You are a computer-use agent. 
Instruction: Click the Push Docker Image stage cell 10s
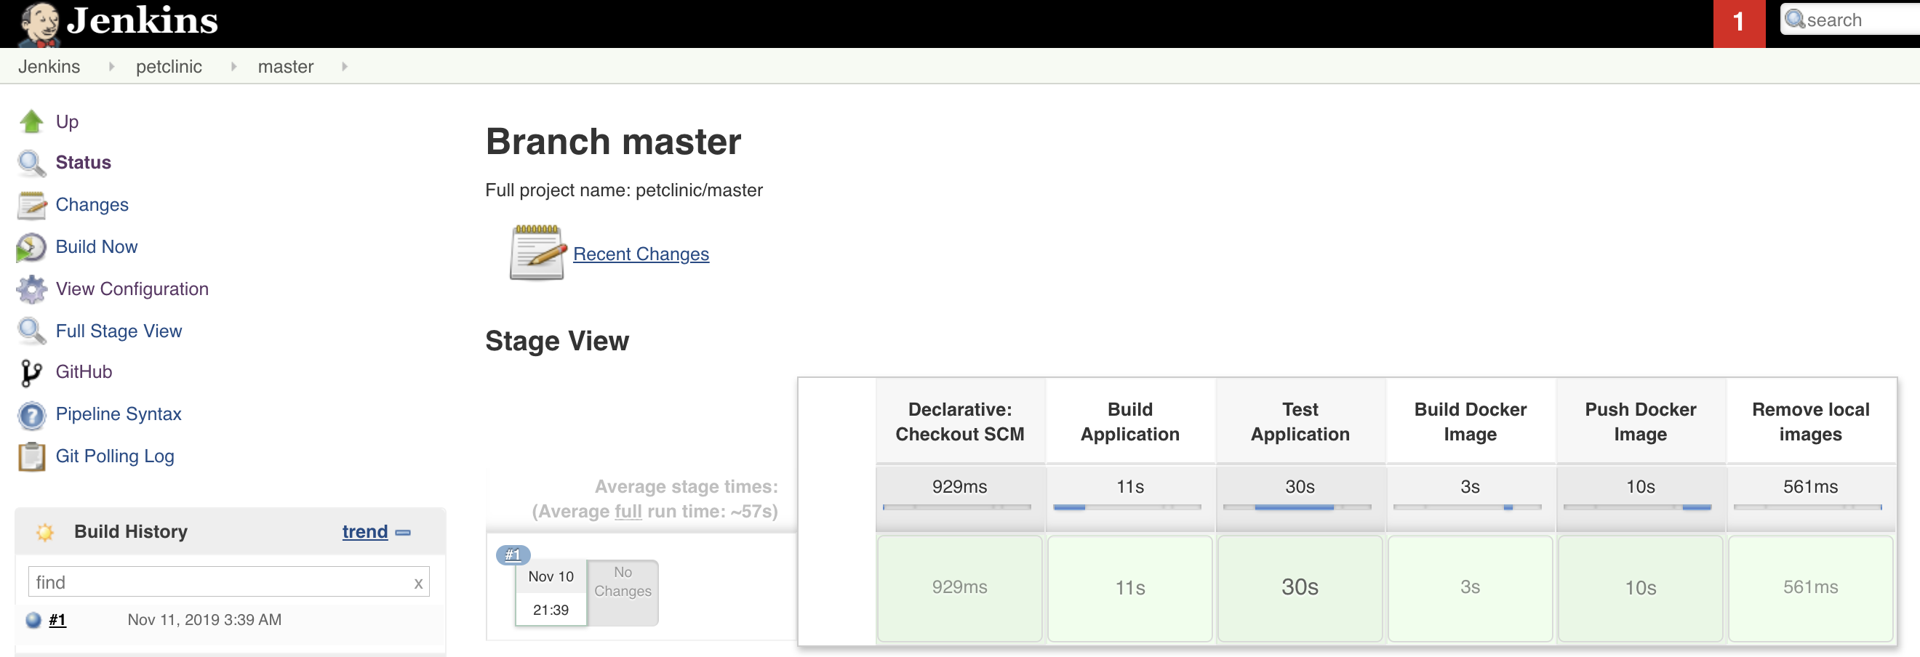pyautogui.click(x=1641, y=588)
